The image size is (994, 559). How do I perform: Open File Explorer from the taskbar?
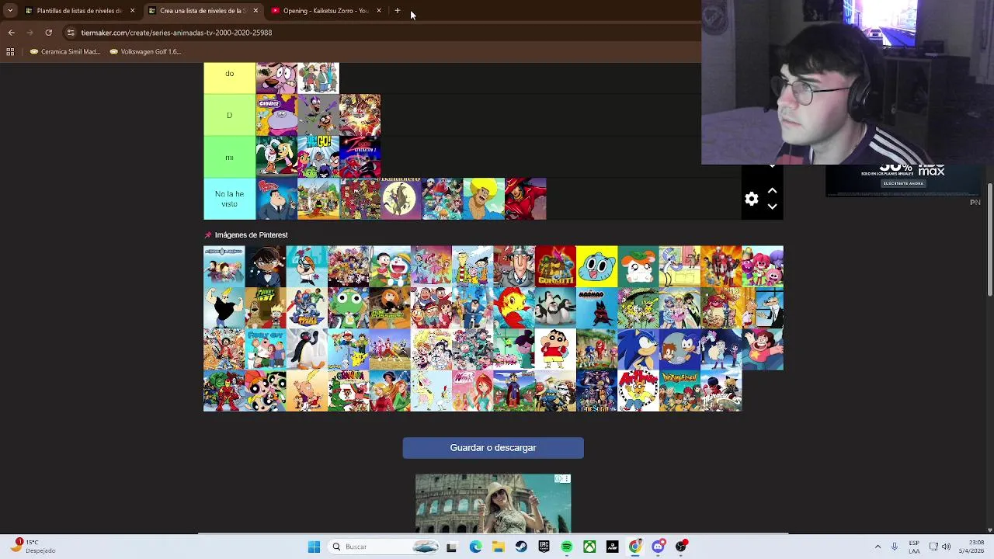(x=498, y=547)
